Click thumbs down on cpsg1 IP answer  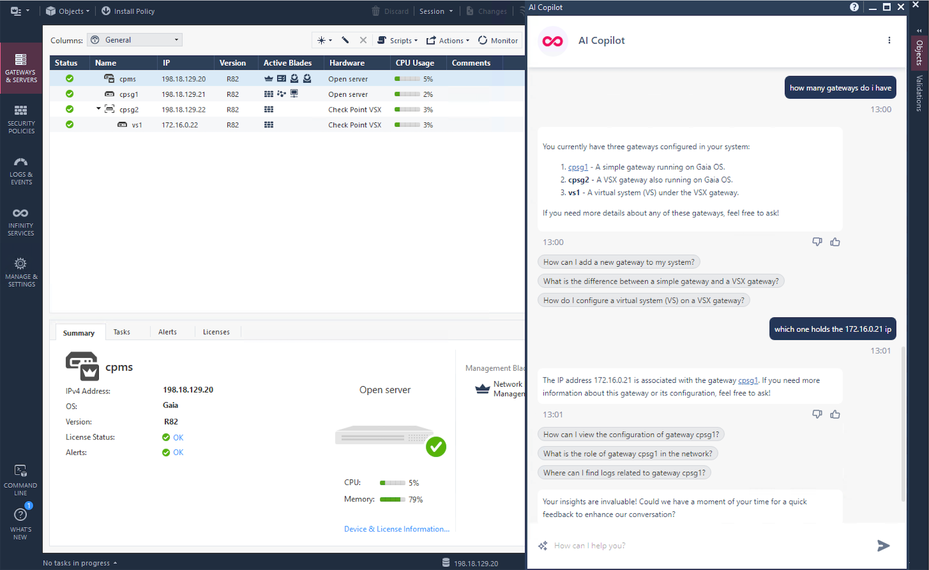tap(817, 414)
